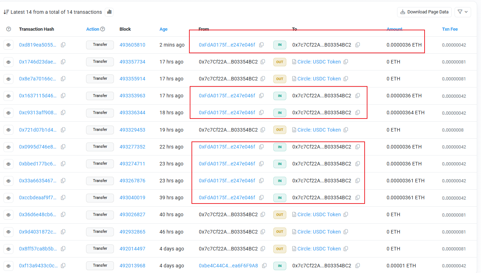Open Circle: USDC Token in block 493026827 row
481x273 pixels.
click(x=319, y=214)
